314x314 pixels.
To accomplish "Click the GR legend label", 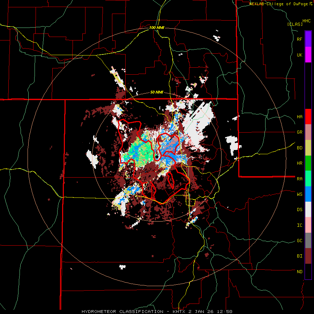I will tap(299, 132).
